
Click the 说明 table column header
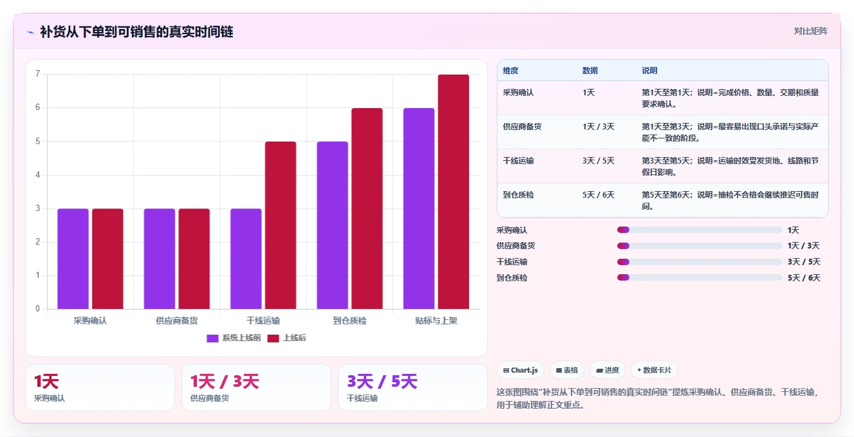click(649, 70)
